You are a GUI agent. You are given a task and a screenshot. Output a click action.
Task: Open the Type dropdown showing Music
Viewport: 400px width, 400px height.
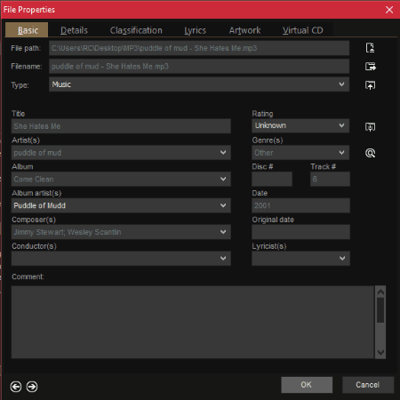point(199,84)
